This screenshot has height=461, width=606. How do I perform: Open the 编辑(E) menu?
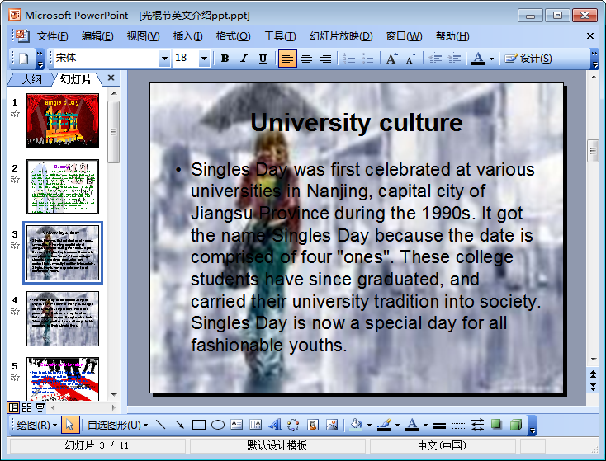[97, 36]
